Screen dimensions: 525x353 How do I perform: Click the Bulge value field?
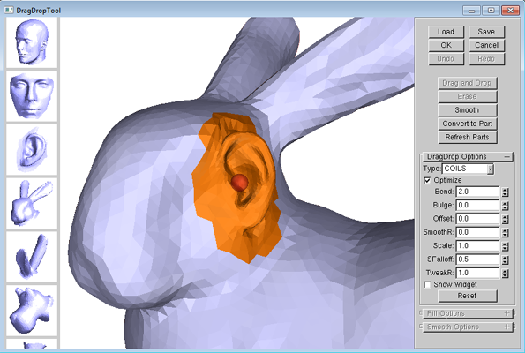point(477,206)
